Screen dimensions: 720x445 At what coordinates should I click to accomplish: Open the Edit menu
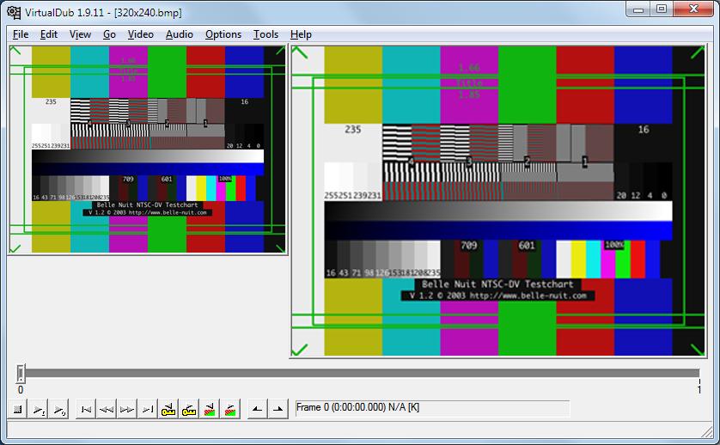(49, 34)
